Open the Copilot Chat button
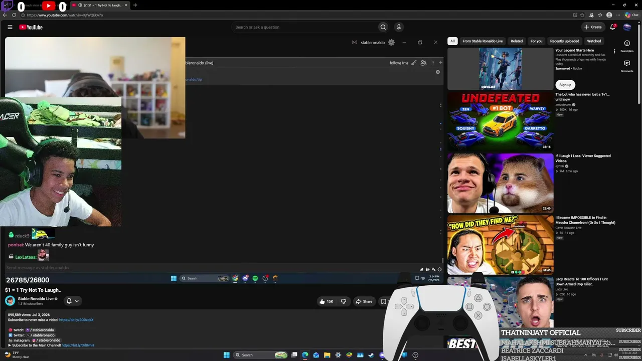This screenshot has height=361, width=642. 631,15
